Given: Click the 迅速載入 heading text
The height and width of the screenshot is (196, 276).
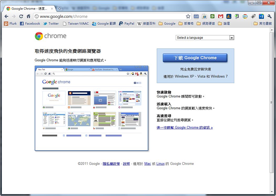Looking at the screenshot, I should (x=164, y=104).
